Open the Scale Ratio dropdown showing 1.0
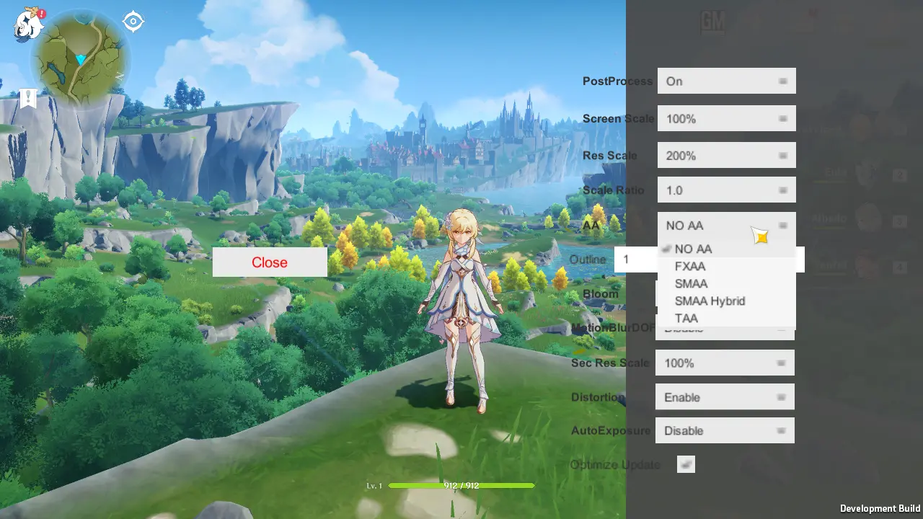Screen dimensions: 923x519 pyautogui.click(x=727, y=190)
